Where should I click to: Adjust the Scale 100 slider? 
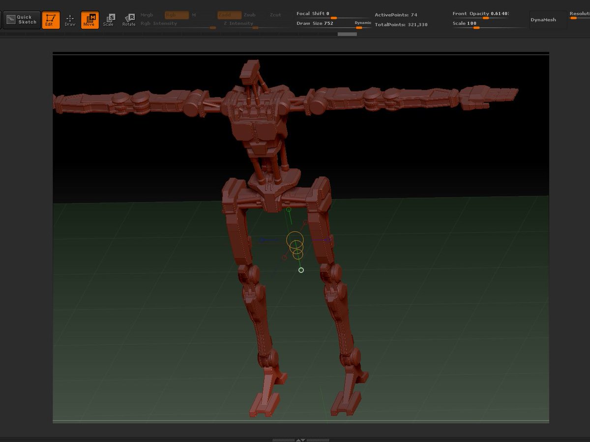pyautogui.click(x=488, y=25)
